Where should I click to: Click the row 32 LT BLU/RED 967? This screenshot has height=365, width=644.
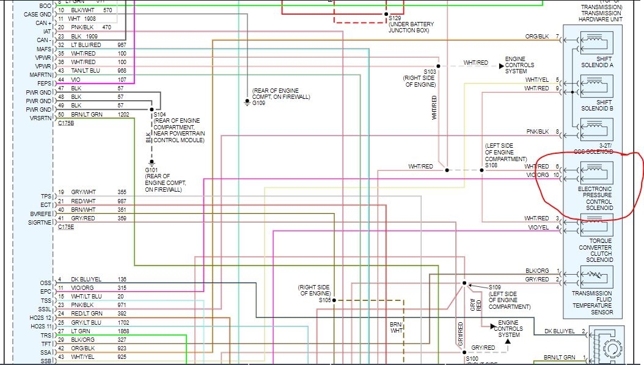tap(92, 45)
